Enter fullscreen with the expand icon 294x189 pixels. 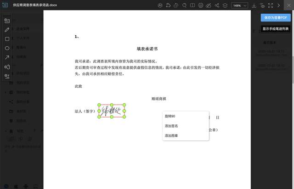(x=271, y=6)
